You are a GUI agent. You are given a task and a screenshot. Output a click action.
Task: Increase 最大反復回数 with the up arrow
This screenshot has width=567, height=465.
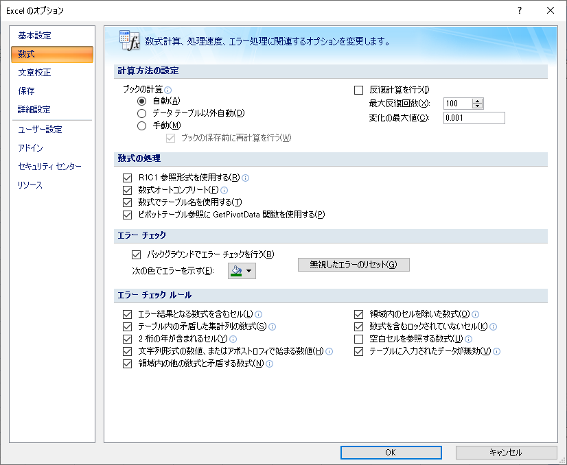pyautogui.click(x=478, y=101)
